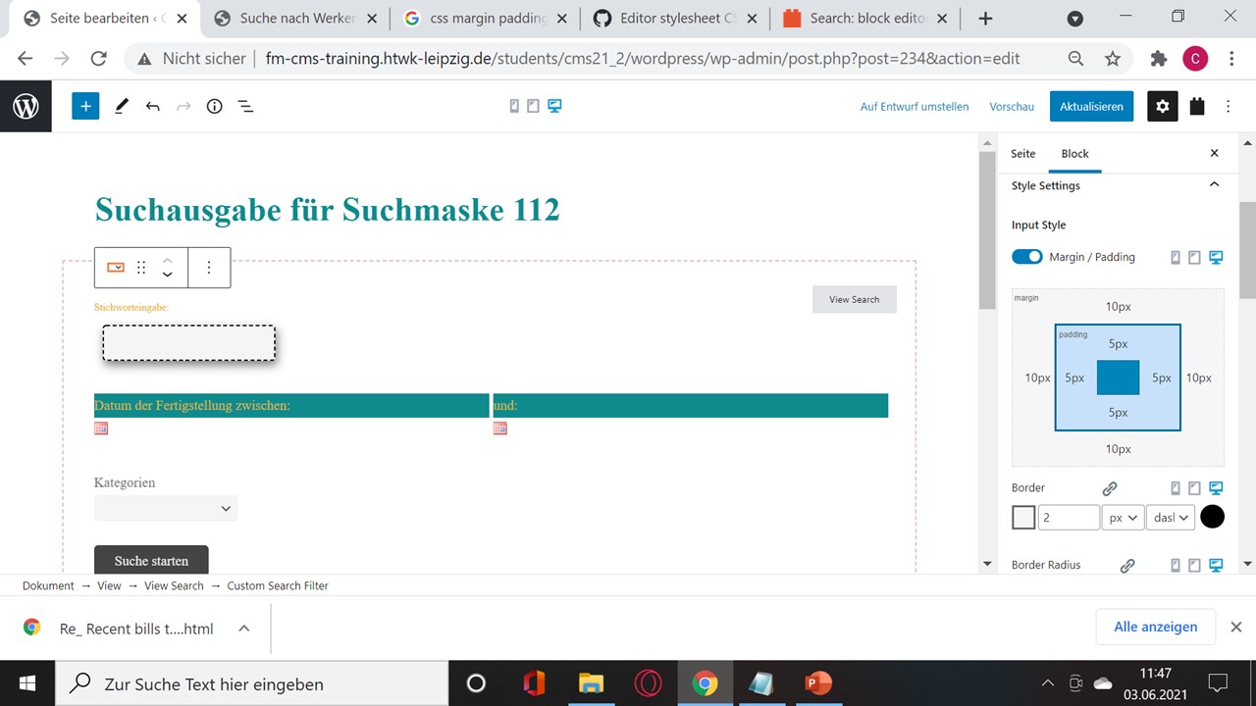
Task: Click the Border mobile device icon
Action: (x=1176, y=488)
